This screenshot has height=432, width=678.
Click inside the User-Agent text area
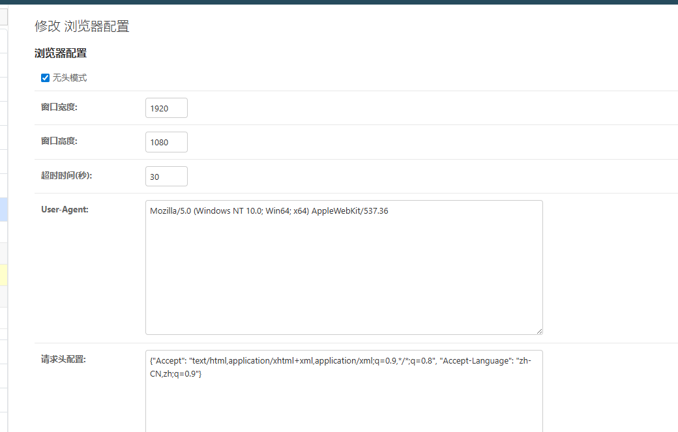point(344,274)
